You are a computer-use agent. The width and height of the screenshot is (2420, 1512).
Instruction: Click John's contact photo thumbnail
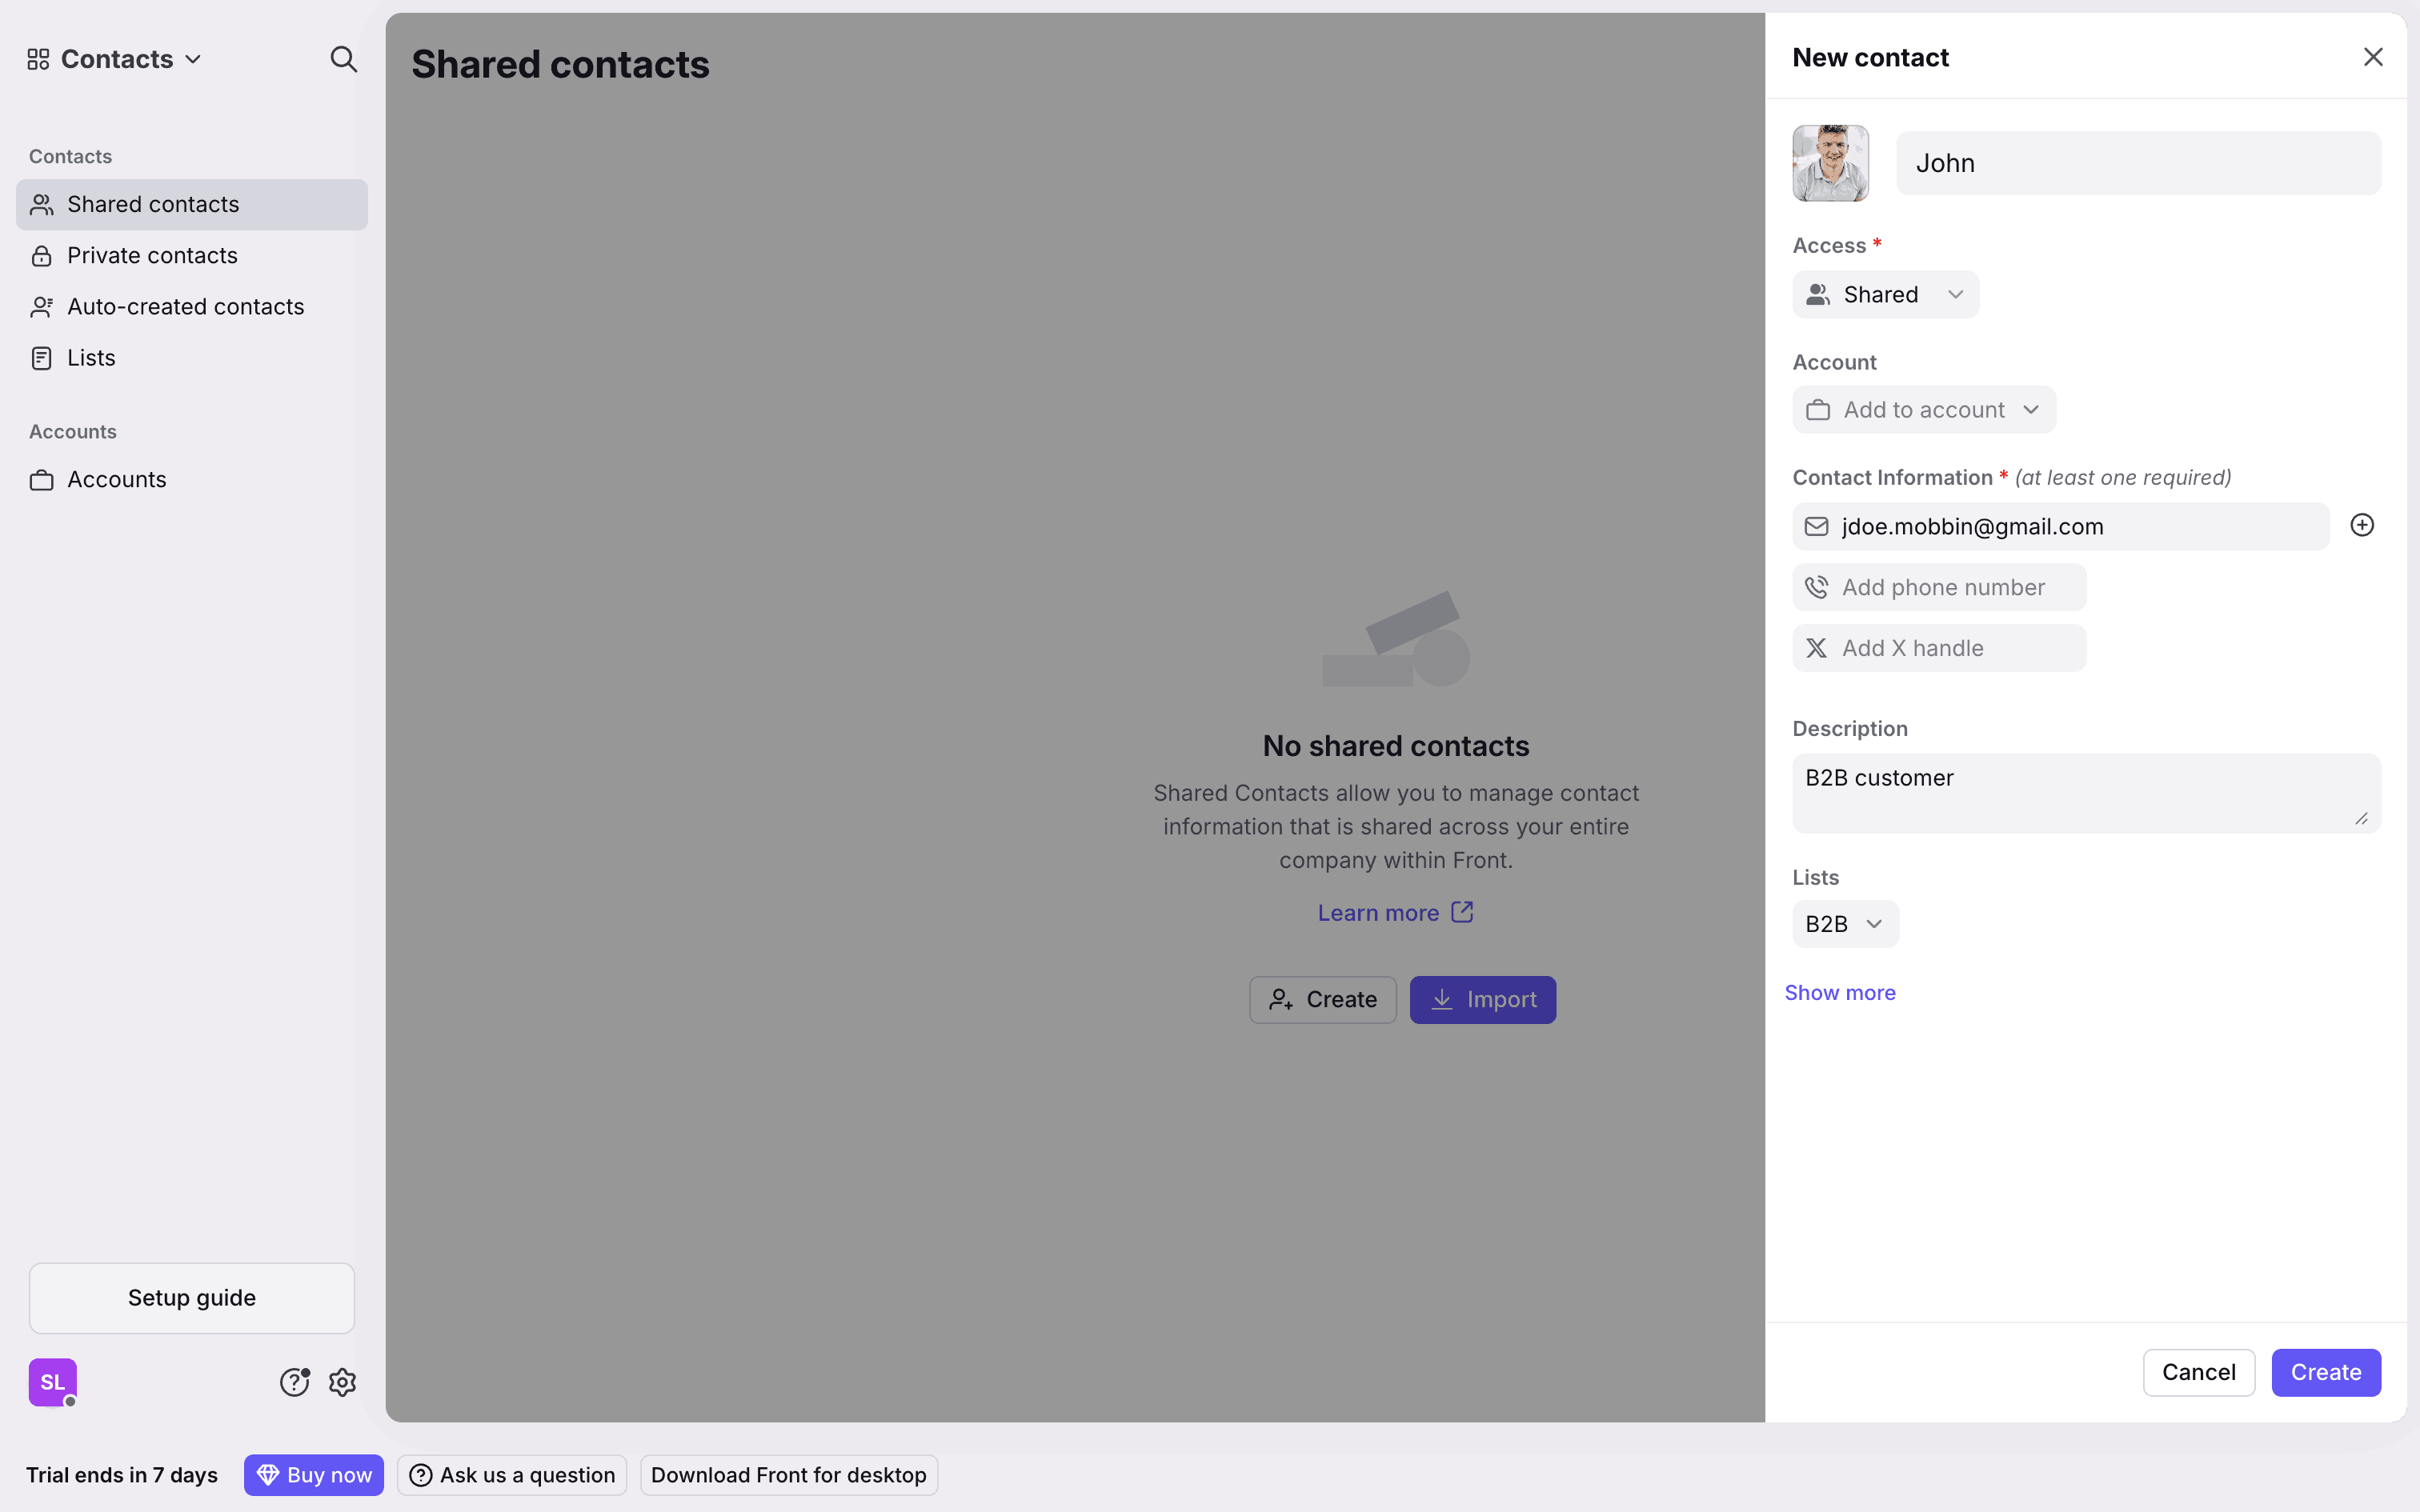click(x=1830, y=163)
